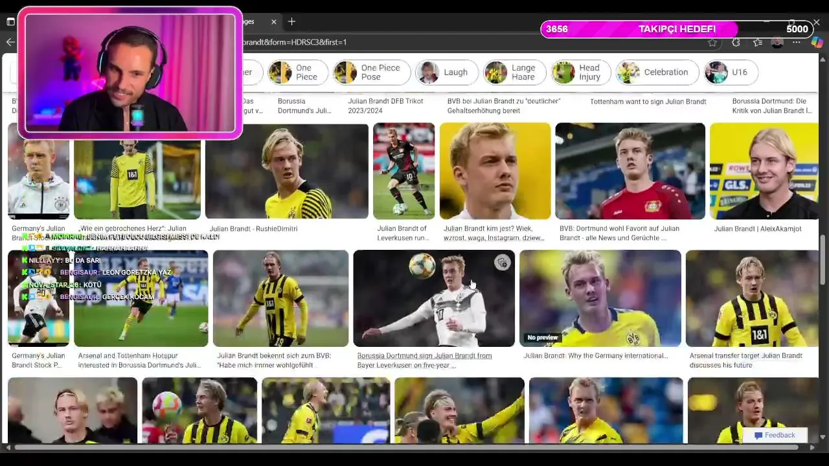Screen dimensions: 829x466
Task: Open smiling Brandt AleixAkamjot thumbnail
Action: [764, 171]
